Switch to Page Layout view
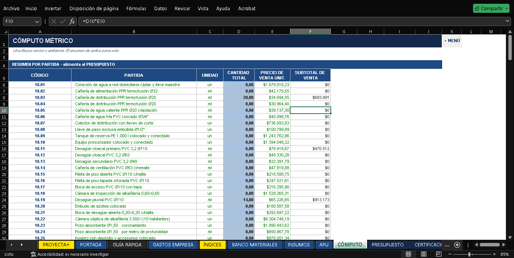 [x=423, y=254]
